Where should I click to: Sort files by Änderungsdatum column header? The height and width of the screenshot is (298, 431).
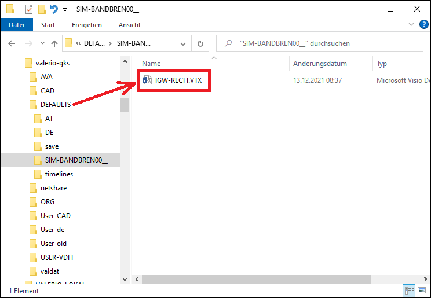[x=320, y=64]
